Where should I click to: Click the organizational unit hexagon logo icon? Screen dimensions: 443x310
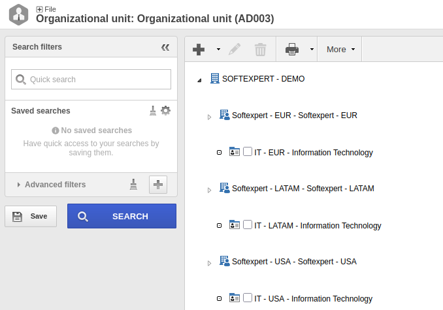pyautogui.click(x=19, y=14)
